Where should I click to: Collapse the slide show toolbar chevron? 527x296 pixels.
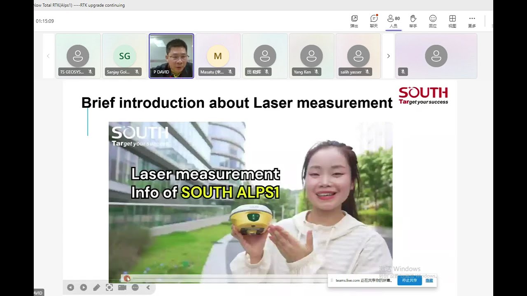coord(148,287)
